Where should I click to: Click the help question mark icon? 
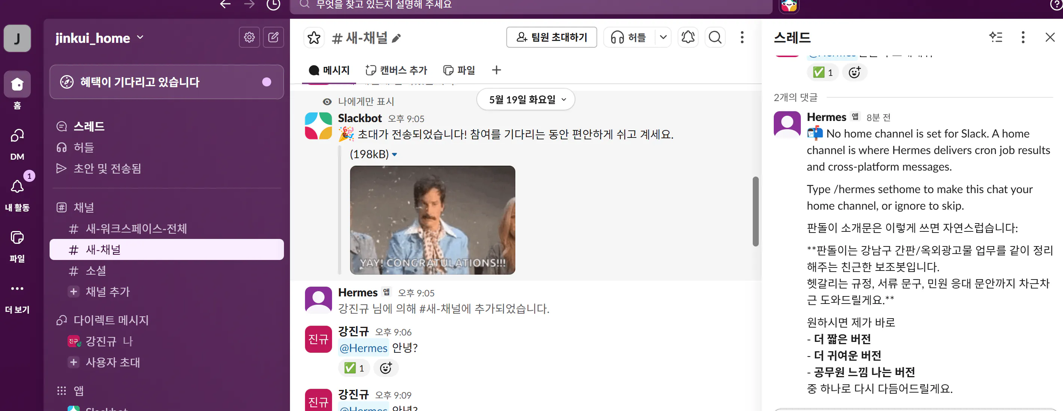tap(1056, 5)
